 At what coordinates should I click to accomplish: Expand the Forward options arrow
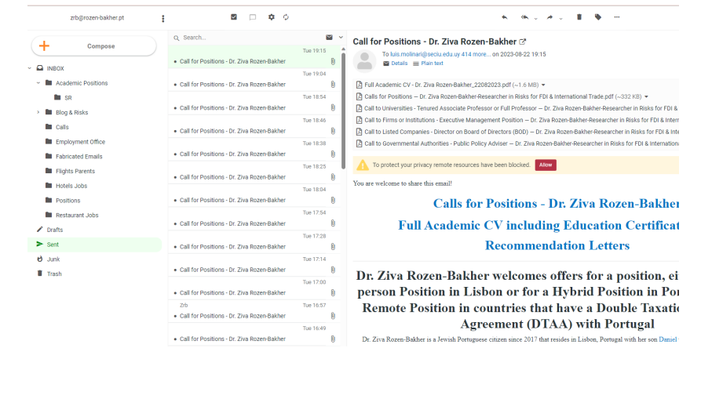(560, 18)
